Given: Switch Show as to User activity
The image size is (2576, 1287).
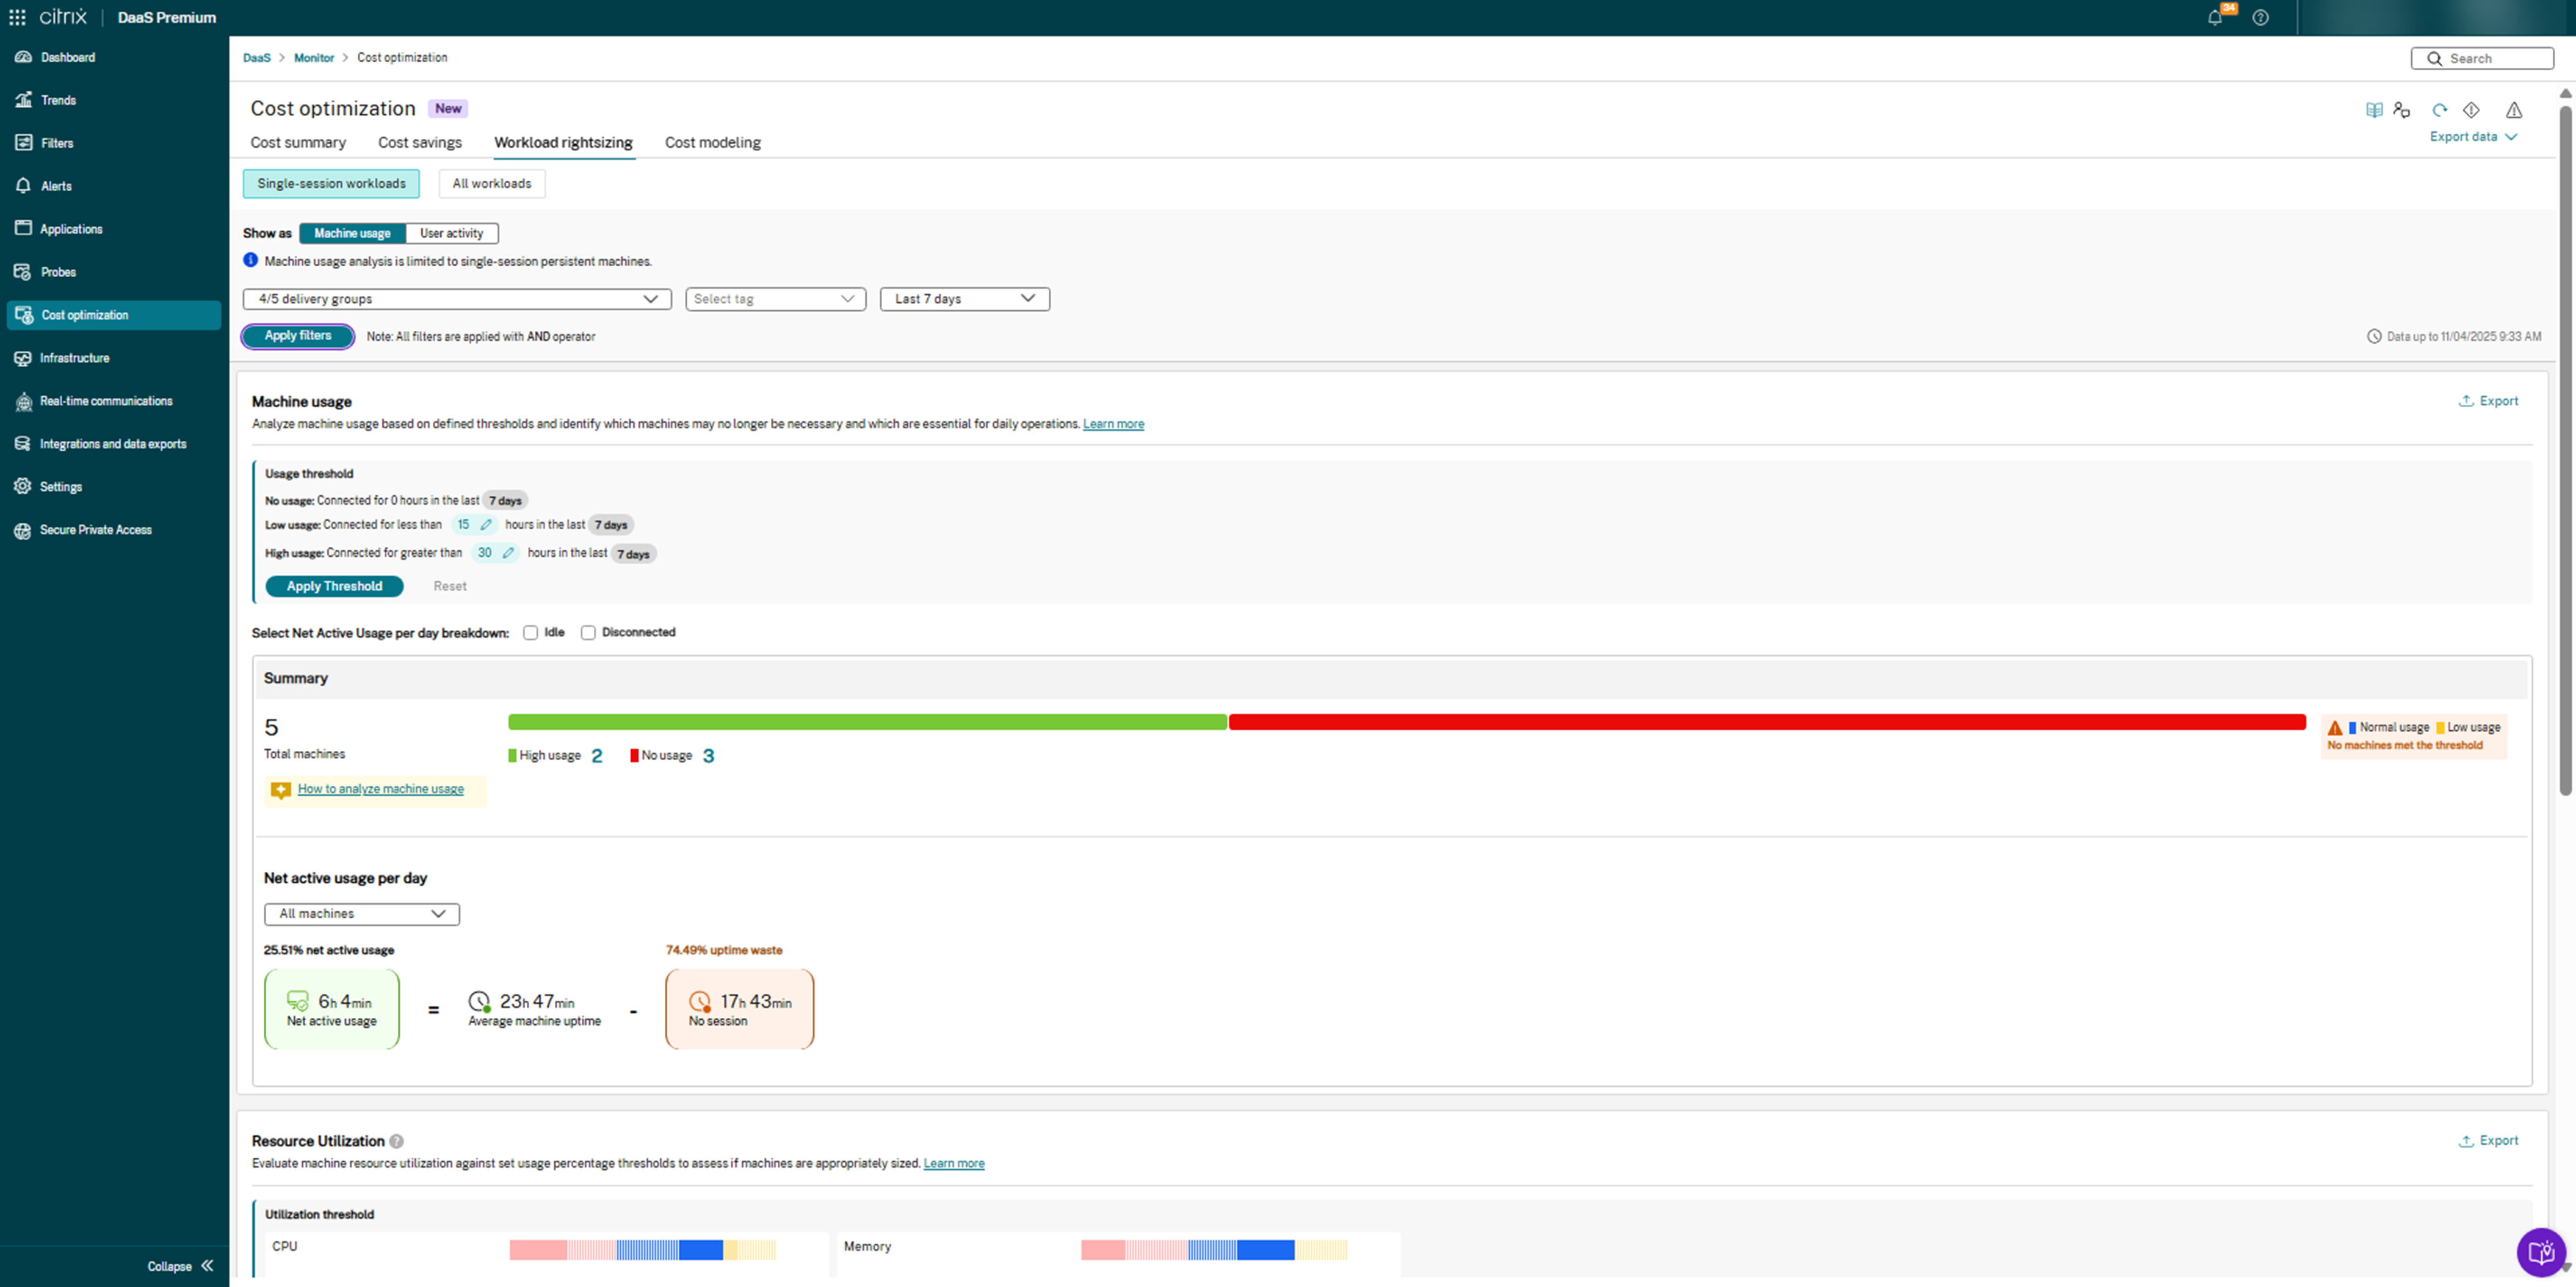Looking at the screenshot, I should click(x=451, y=232).
